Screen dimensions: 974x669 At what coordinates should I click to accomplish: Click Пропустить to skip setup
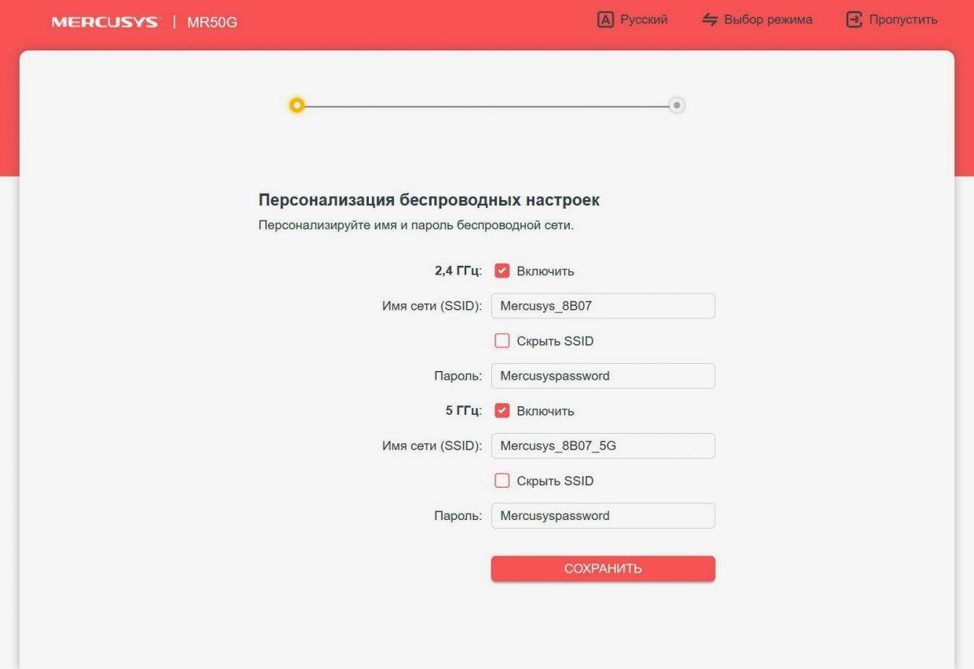pyautogui.click(x=903, y=20)
